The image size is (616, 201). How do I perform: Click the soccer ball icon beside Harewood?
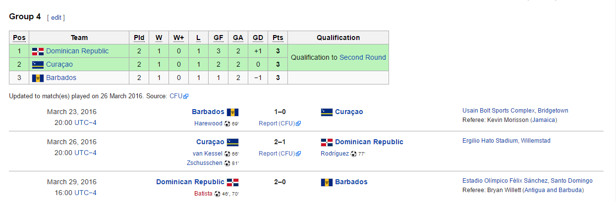tap(227, 123)
